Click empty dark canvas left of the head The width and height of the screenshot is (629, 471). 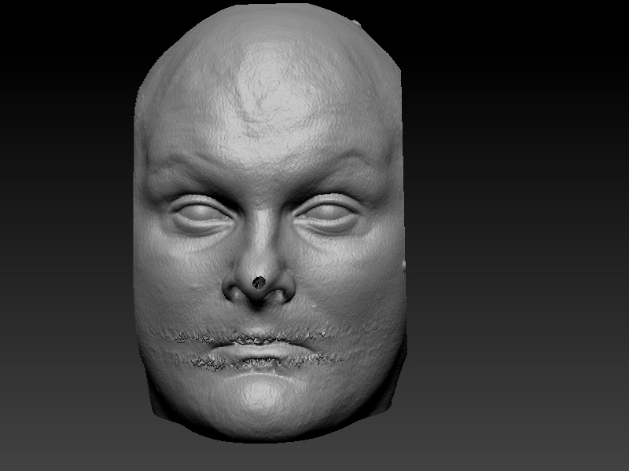tap(63, 235)
